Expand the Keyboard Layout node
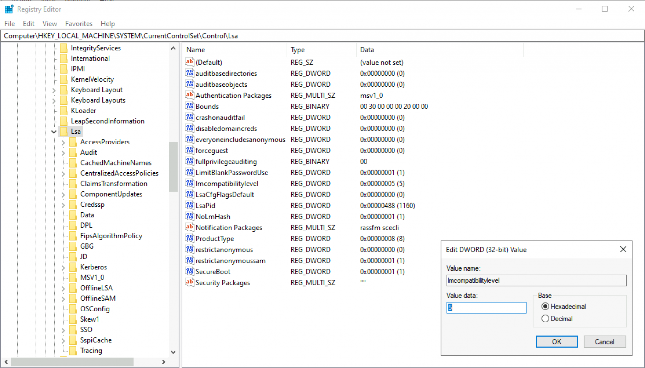 coord(54,90)
